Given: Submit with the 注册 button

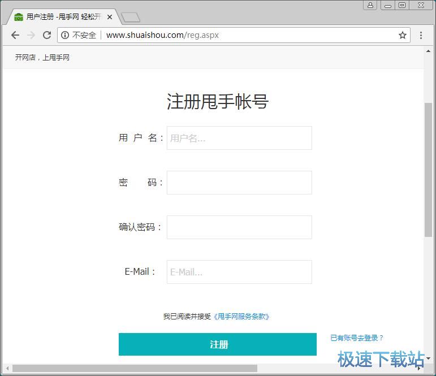Looking at the screenshot, I should (218, 344).
